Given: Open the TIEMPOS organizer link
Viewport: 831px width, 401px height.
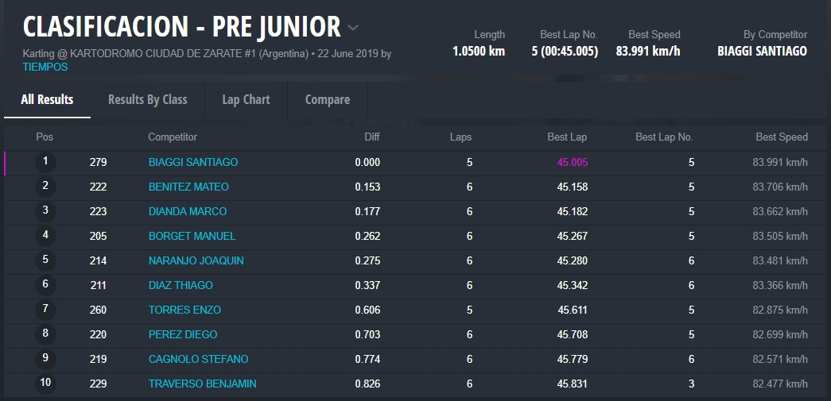Looking at the screenshot, I should [45, 67].
